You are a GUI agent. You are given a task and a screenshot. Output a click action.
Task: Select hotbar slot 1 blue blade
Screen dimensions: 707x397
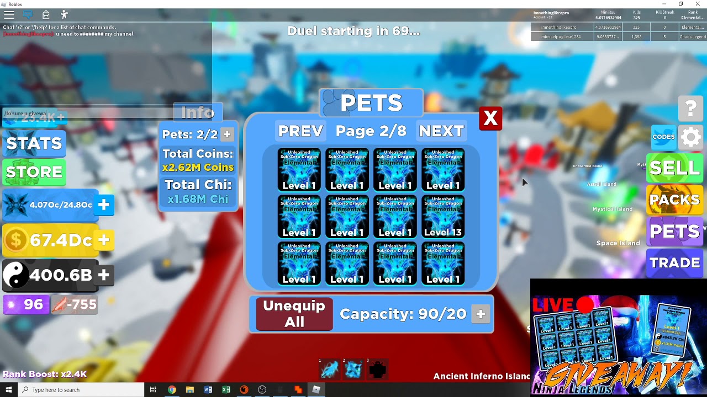click(x=329, y=369)
